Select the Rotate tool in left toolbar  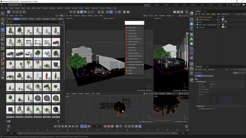tap(3, 34)
